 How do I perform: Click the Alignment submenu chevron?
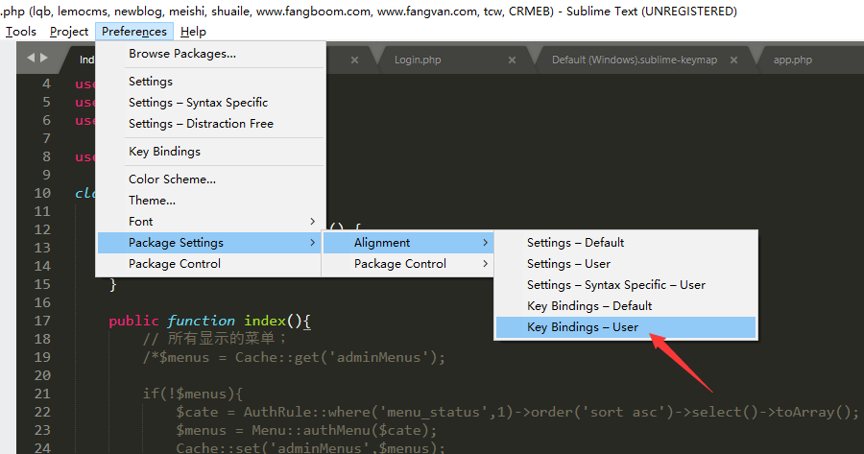[x=485, y=243]
